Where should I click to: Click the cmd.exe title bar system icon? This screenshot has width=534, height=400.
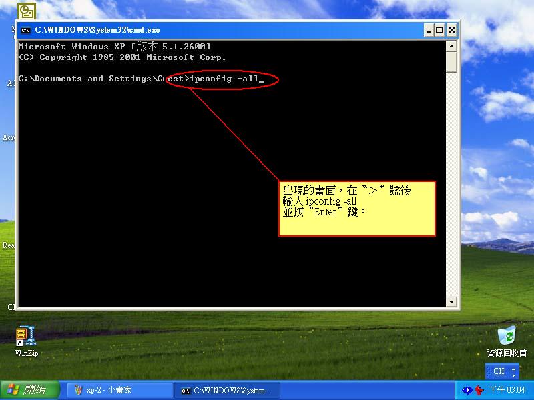pyautogui.click(x=25, y=30)
